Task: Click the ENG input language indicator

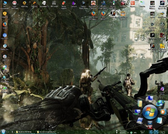Action: [135, 133]
